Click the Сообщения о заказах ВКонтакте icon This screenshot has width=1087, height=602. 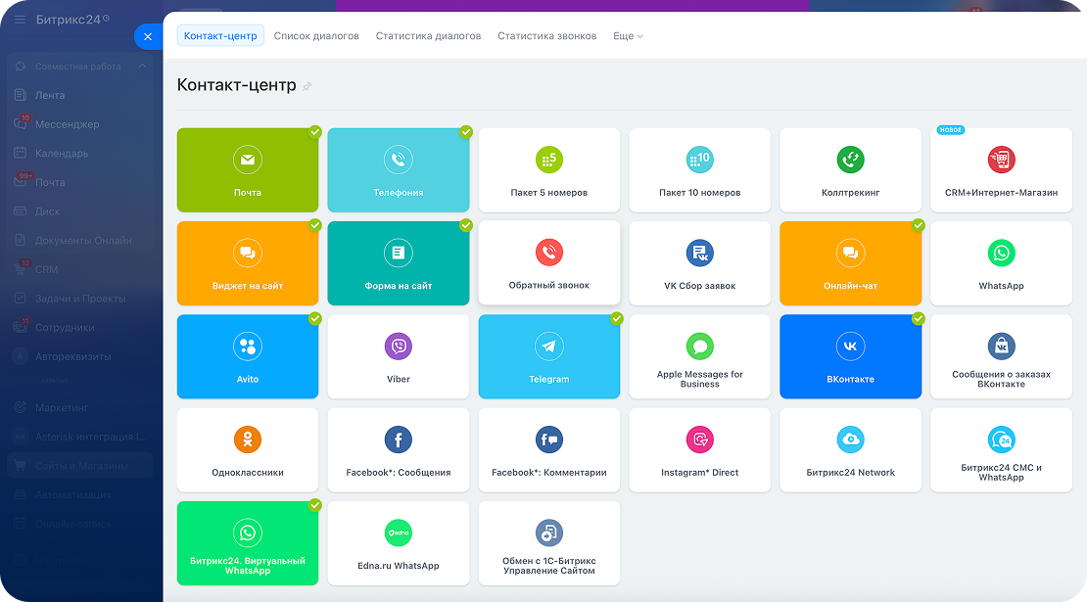click(1001, 347)
